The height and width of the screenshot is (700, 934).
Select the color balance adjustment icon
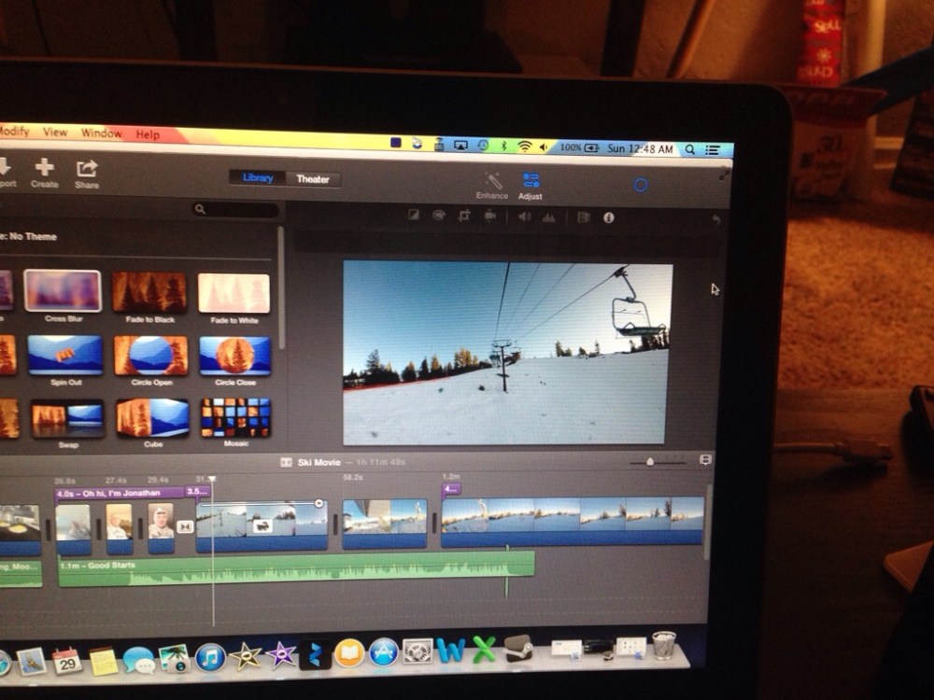click(414, 216)
